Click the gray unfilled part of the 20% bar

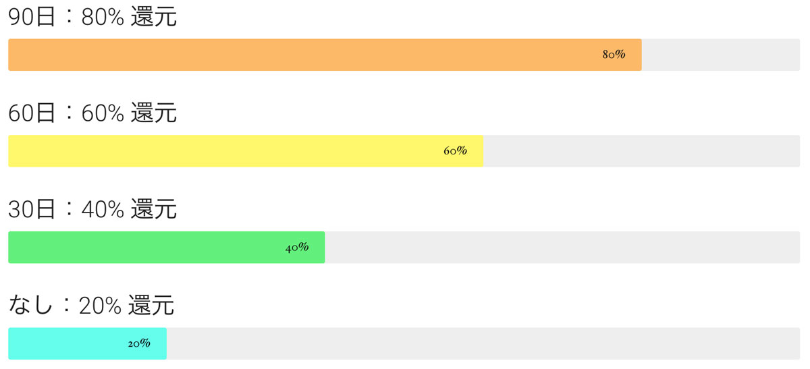tap(483, 343)
